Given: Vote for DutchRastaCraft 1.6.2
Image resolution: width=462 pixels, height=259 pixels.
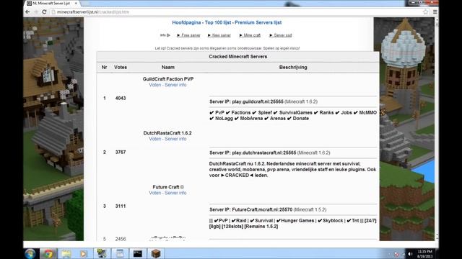Looking at the screenshot, I should [155, 139].
